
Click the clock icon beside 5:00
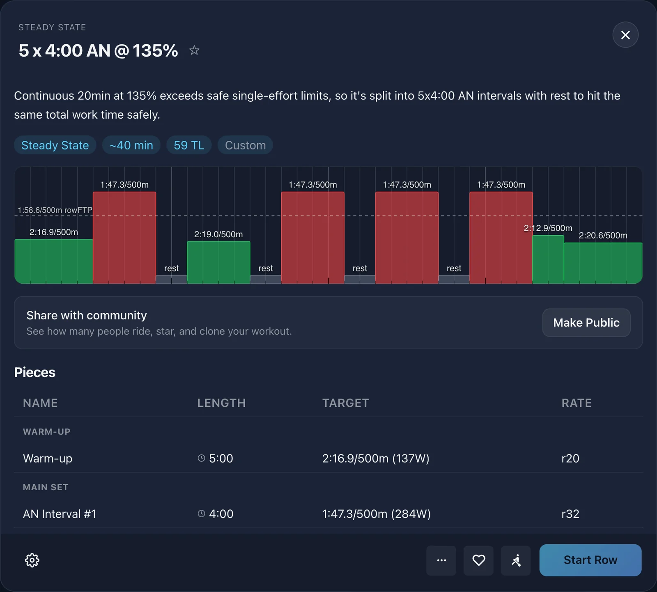click(201, 458)
